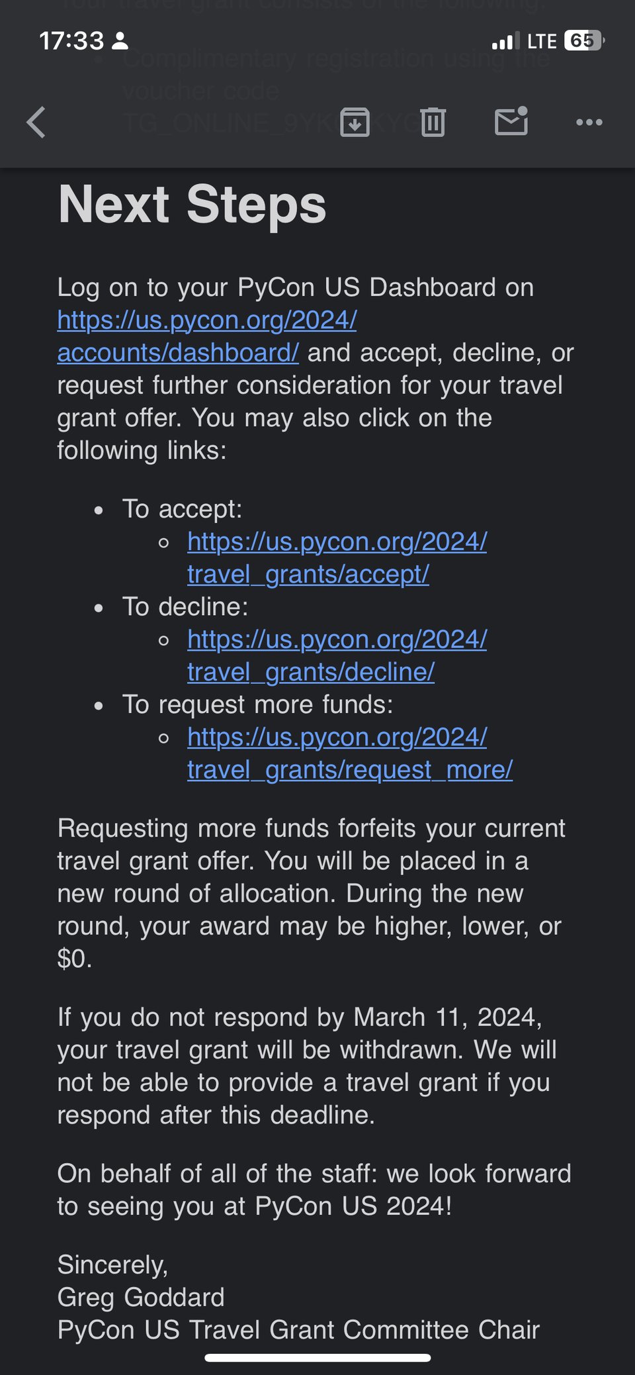
Task: Tap the 17:33 clock in status bar
Action: [71, 41]
